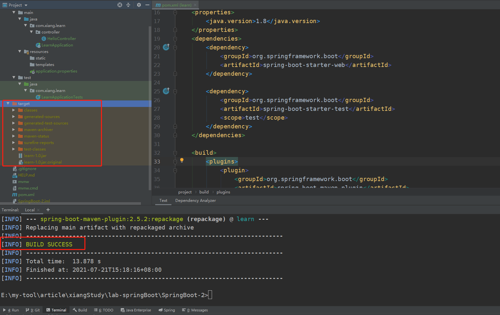The width and height of the screenshot is (500, 315).
Task: Expand the generated-sources folder
Action: pos(14,117)
